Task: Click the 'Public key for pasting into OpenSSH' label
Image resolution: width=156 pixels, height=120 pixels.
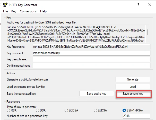Action: click(41, 22)
